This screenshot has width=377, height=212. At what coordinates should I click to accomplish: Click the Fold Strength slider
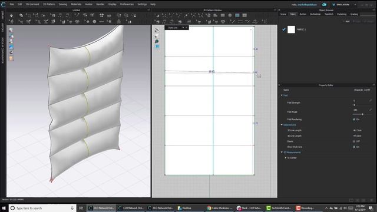(362, 105)
